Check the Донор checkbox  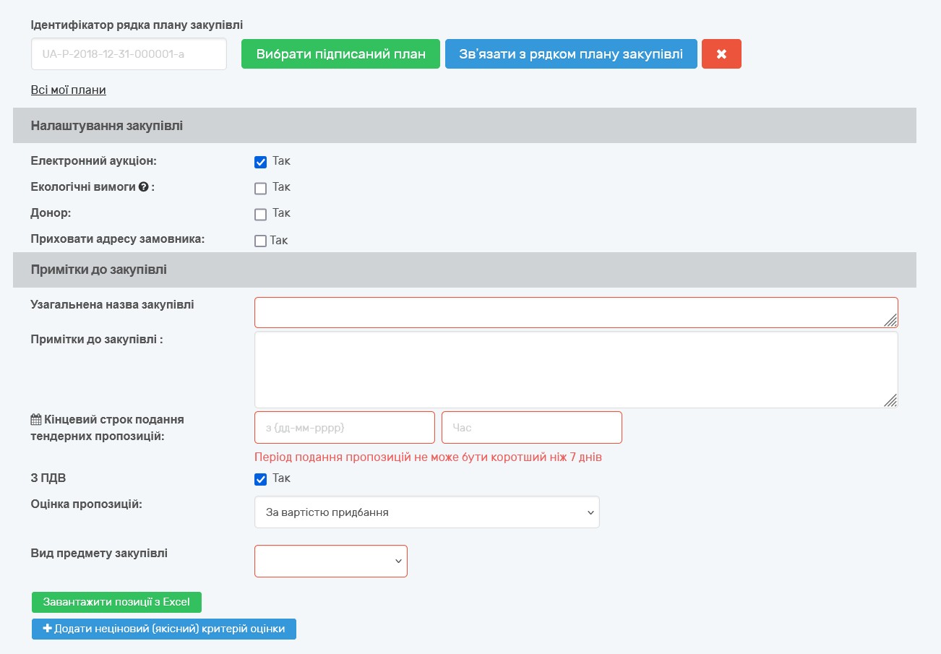pos(261,214)
